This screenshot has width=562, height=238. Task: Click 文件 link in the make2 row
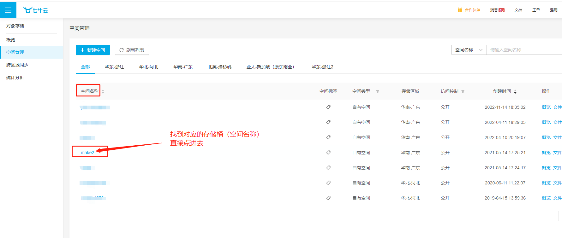coord(558,153)
